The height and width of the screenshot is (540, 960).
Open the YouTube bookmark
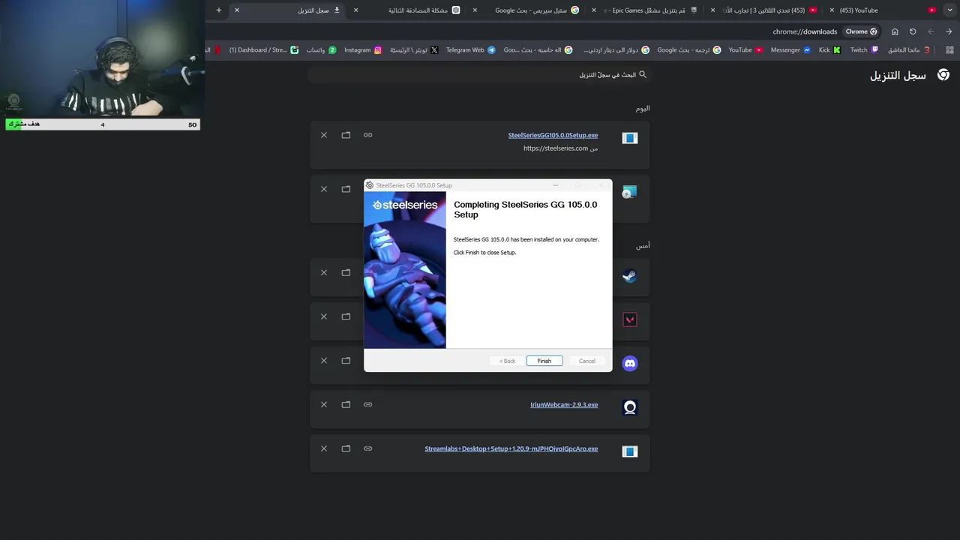coord(745,50)
